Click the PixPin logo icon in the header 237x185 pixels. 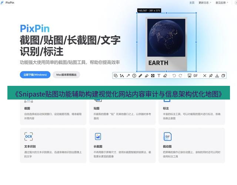pyautogui.click(x=2, y=3)
